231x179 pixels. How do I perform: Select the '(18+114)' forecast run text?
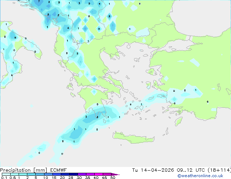point(219,170)
